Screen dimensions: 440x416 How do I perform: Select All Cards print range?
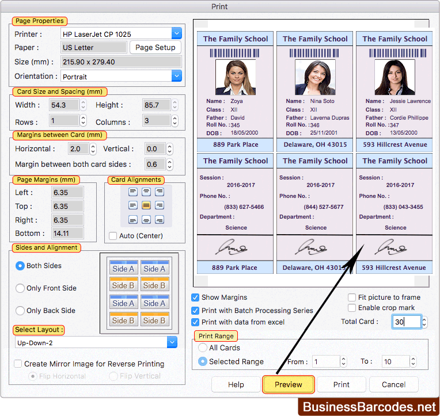tap(203, 348)
